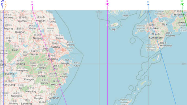Click the Zhenghe label
The width and height of the screenshot is (187, 105).
pos(38,98)
